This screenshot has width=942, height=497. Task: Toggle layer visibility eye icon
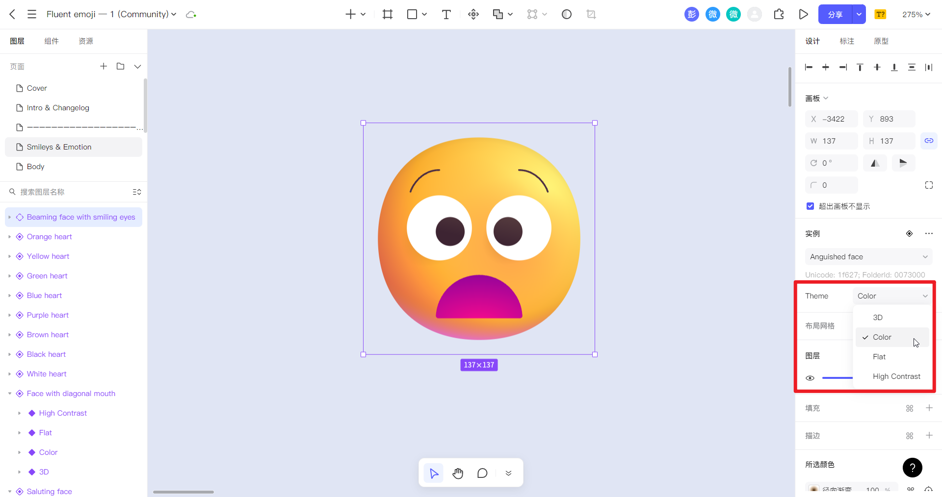click(x=810, y=378)
